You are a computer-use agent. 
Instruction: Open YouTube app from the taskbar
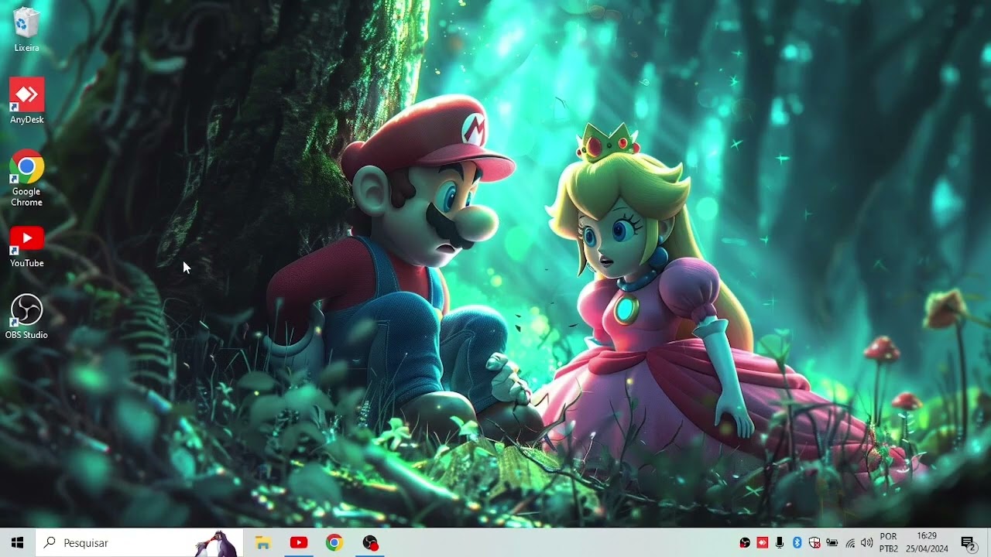299,543
